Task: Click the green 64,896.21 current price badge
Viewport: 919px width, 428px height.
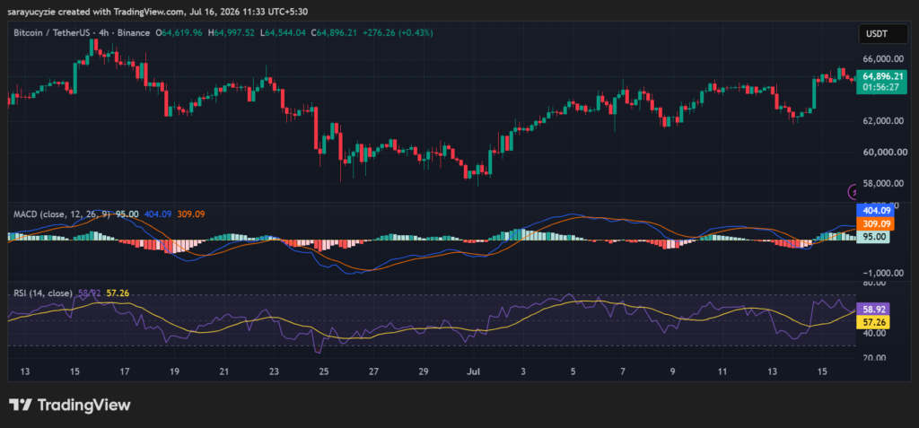Action: tap(881, 76)
